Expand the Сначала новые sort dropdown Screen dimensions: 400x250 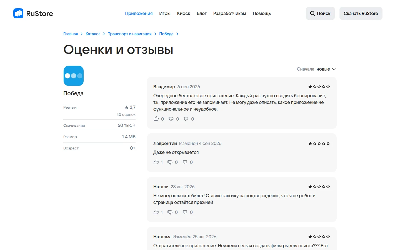click(316, 69)
